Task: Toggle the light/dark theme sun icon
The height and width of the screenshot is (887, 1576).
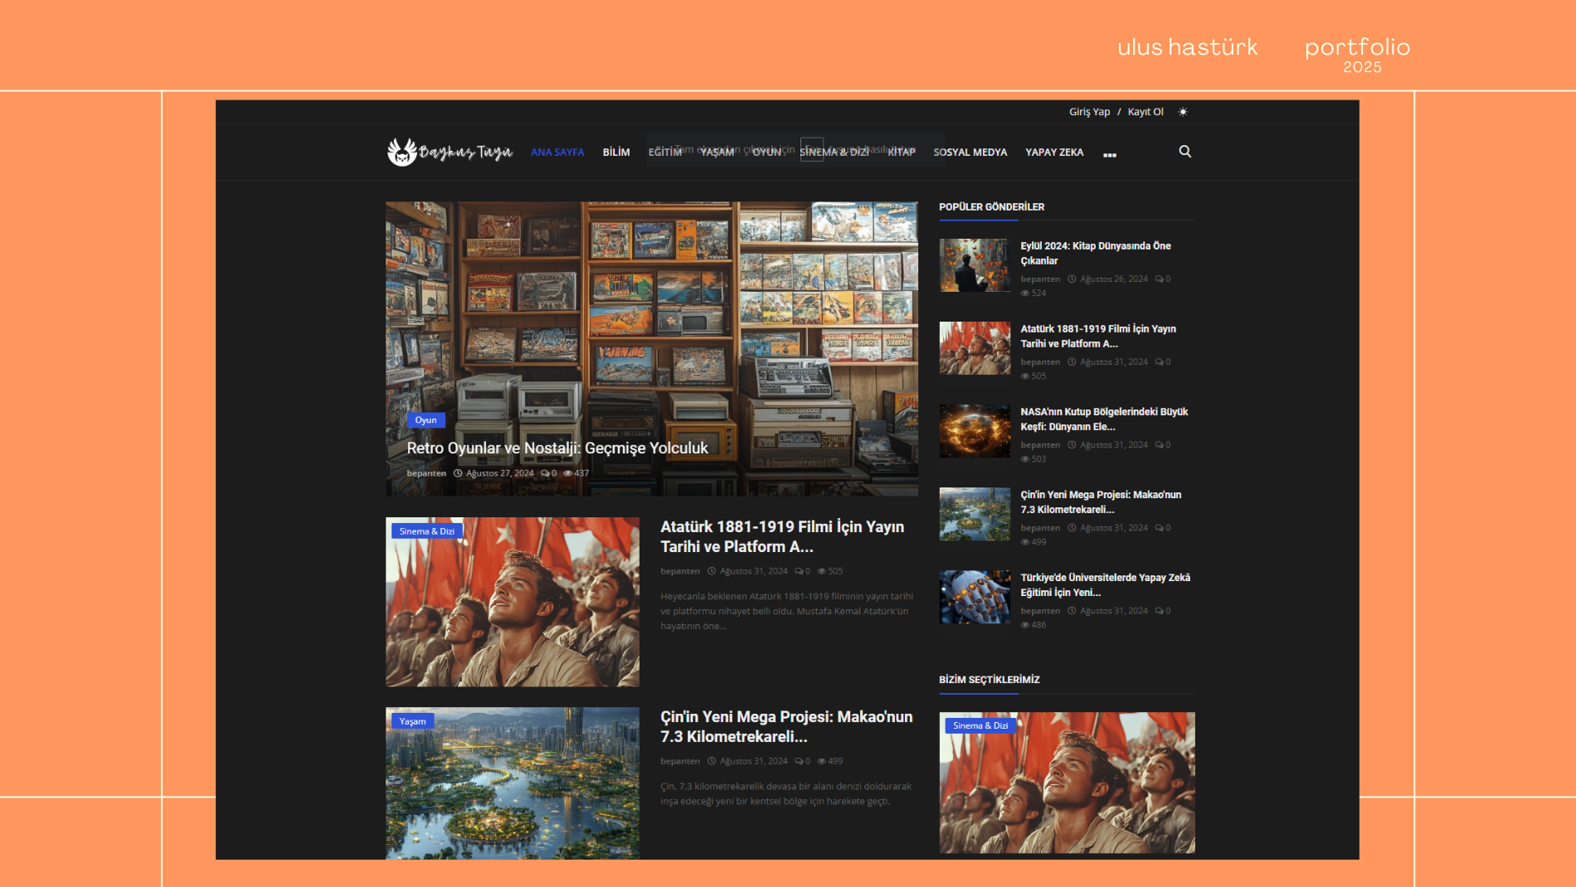Action: pos(1183,112)
